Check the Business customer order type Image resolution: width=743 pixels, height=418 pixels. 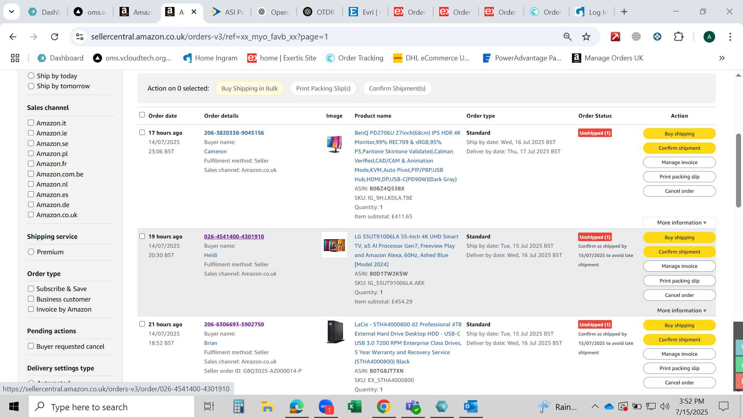tap(31, 299)
